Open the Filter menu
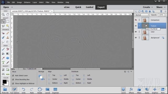The width and height of the screenshot is (168, 94). [x=48, y=2]
